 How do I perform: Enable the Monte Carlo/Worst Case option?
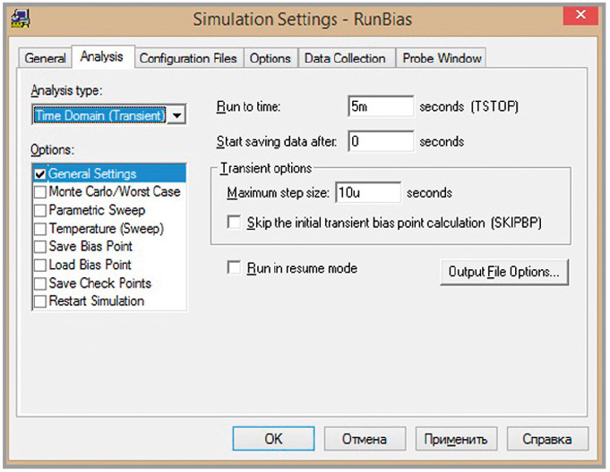coord(40,191)
